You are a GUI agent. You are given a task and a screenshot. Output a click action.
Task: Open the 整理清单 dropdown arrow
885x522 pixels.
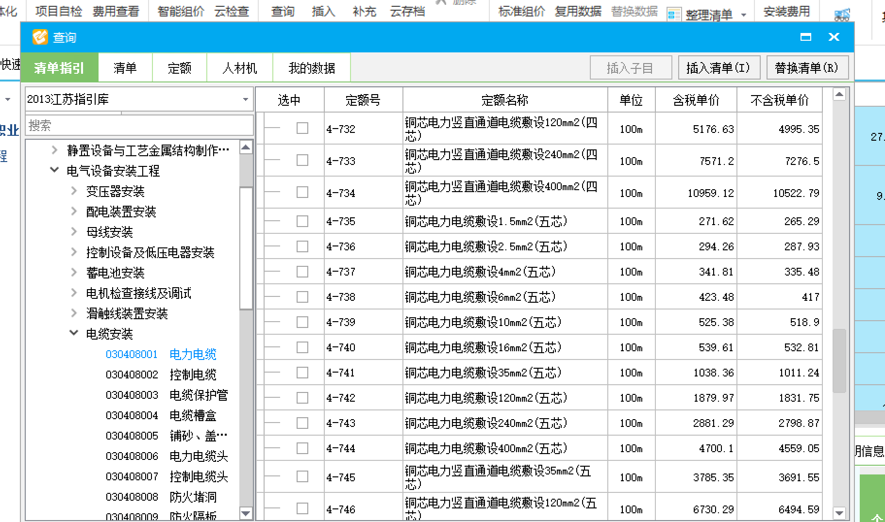[744, 15]
